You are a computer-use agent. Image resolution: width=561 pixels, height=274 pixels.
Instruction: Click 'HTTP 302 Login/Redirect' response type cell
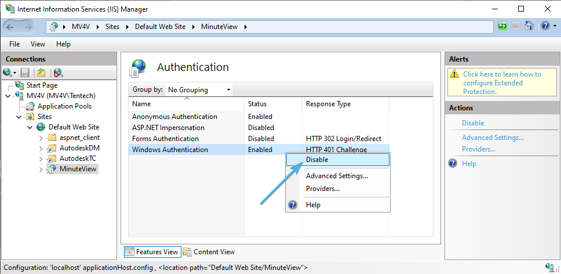(x=344, y=139)
